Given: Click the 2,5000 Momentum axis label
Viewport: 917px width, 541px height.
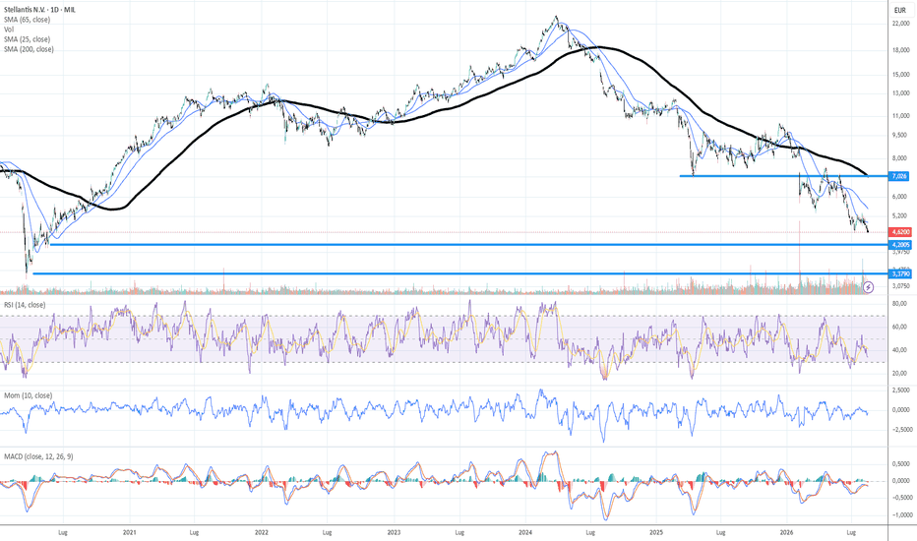Looking at the screenshot, I should (902, 391).
